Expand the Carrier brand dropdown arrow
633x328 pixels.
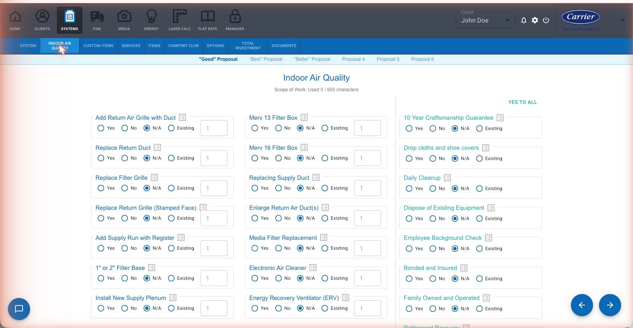point(623,20)
